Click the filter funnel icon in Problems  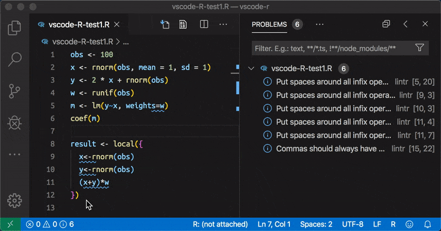420,48
